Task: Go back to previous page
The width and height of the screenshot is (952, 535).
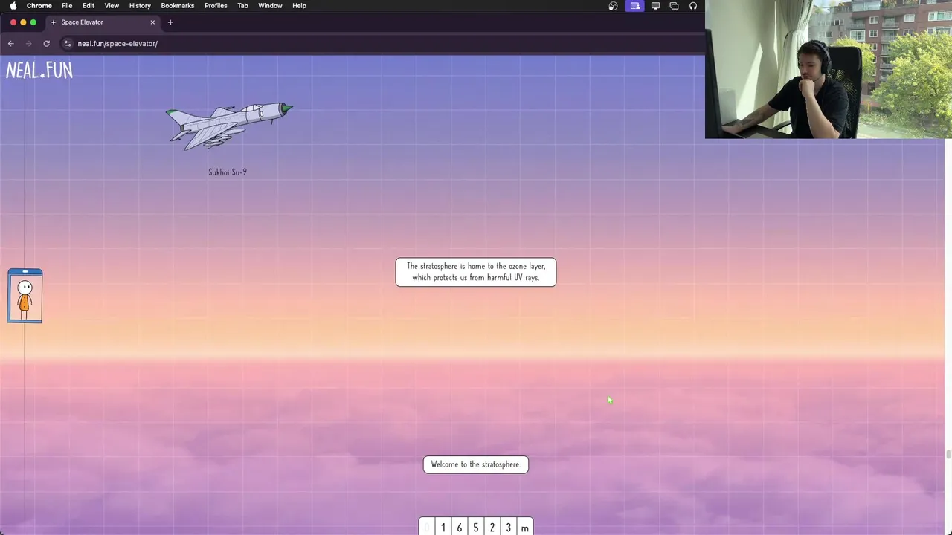Action: 11,43
